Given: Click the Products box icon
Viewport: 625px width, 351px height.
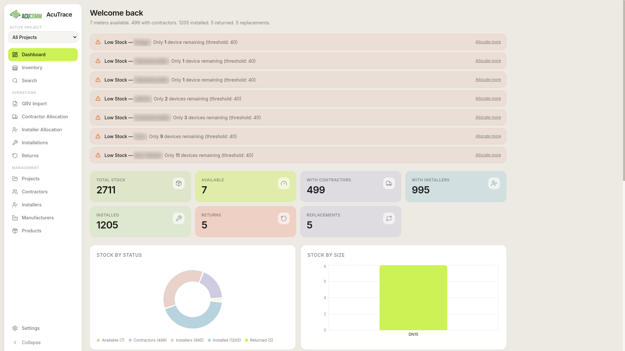Looking at the screenshot, I should (15, 231).
